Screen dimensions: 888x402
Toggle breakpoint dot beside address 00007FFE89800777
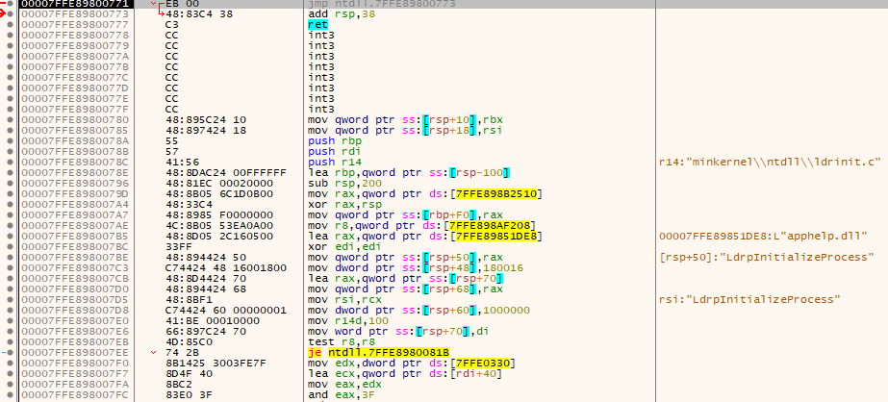coord(10,24)
